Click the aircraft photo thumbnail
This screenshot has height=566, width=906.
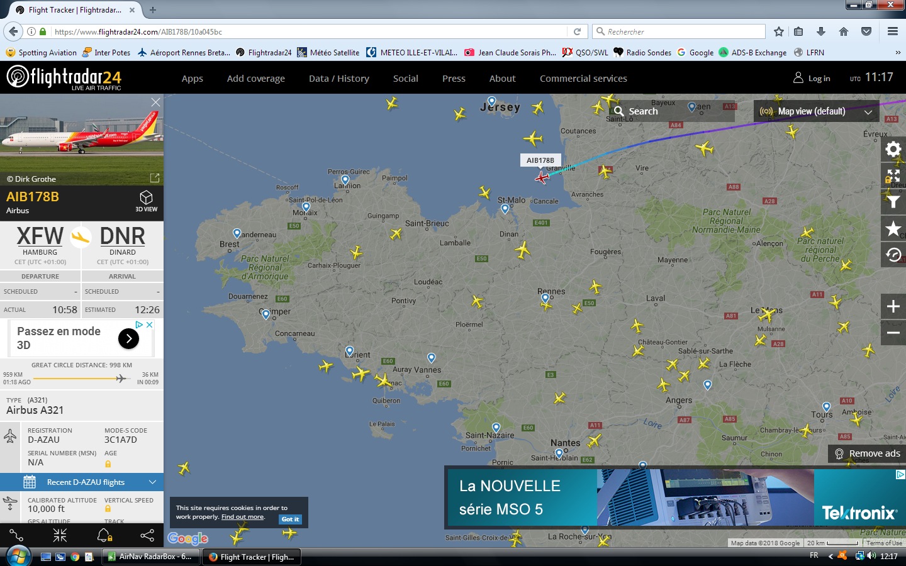(82, 140)
